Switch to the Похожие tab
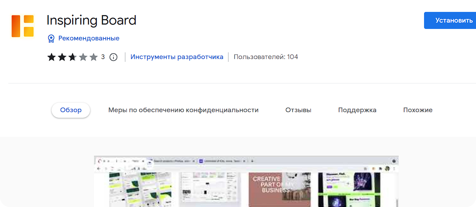Viewport: 476px width, 207px height. pyautogui.click(x=418, y=110)
